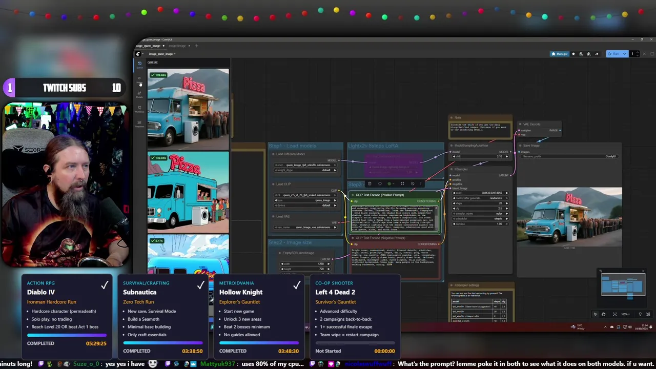Toggle the minimap icon in canvas toolbar
This screenshot has width=656, height=369.
[640, 314]
